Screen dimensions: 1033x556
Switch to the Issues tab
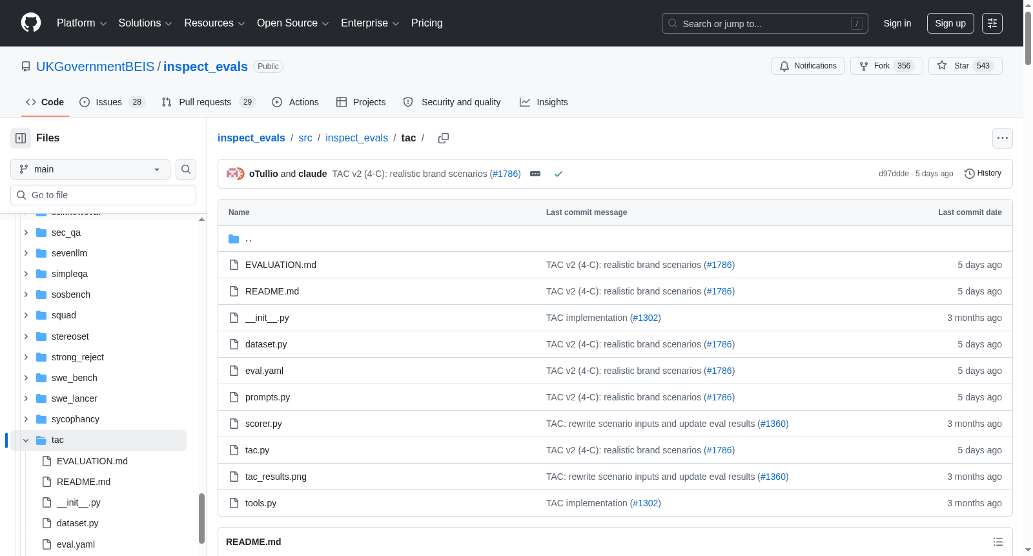pos(112,102)
